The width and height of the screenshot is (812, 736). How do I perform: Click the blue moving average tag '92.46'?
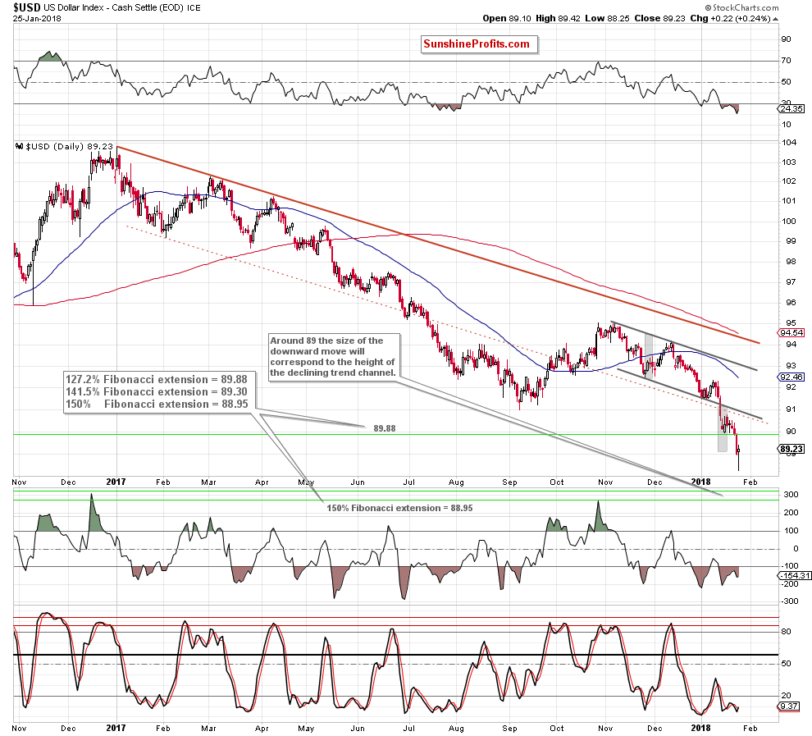coord(791,377)
